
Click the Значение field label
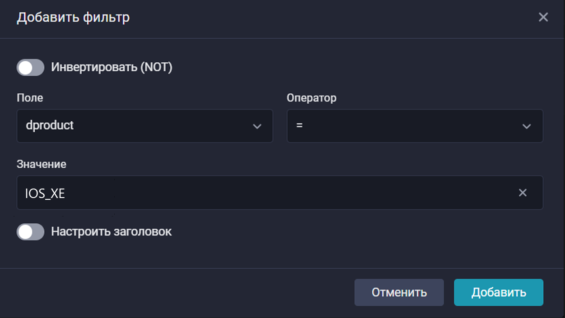(42, 164)
